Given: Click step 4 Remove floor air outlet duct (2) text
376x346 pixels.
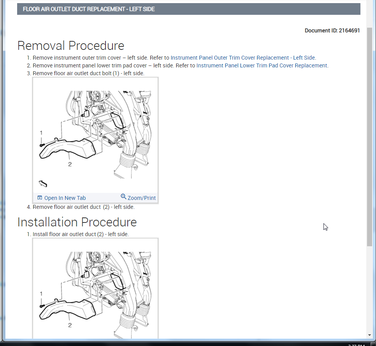Looking at the screenshot, I should (x=84, y=207).
